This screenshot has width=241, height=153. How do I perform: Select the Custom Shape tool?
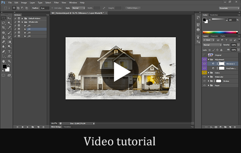pyautogui.click(x=9, y=56)
